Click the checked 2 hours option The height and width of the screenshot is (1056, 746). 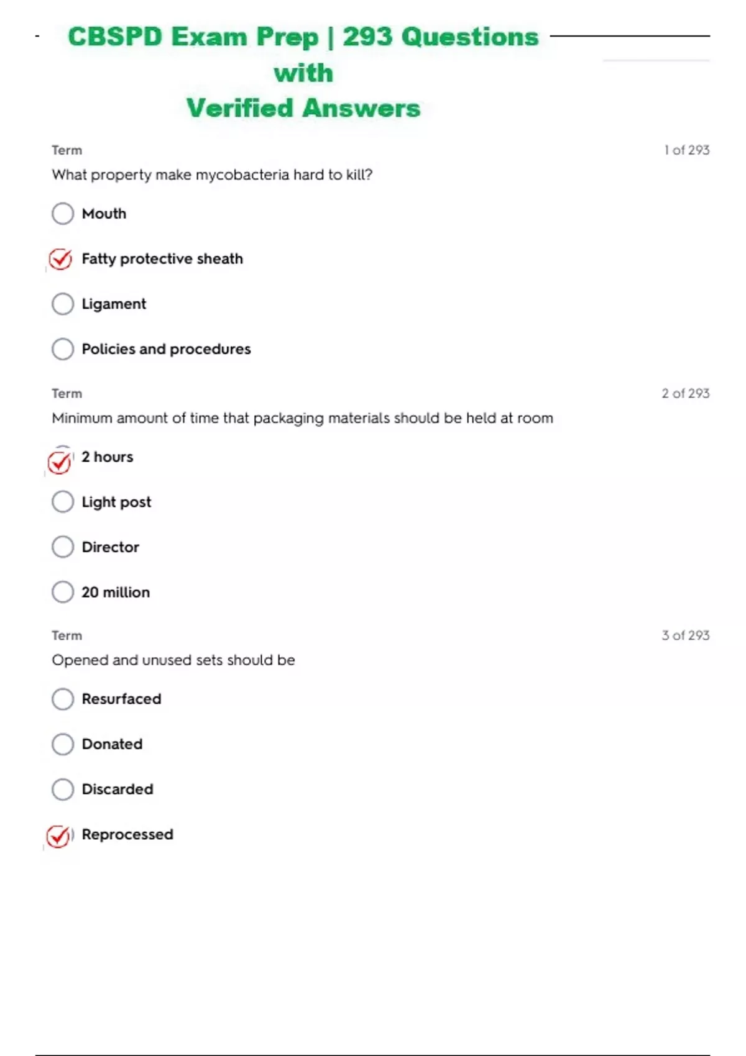click(60, 462)
